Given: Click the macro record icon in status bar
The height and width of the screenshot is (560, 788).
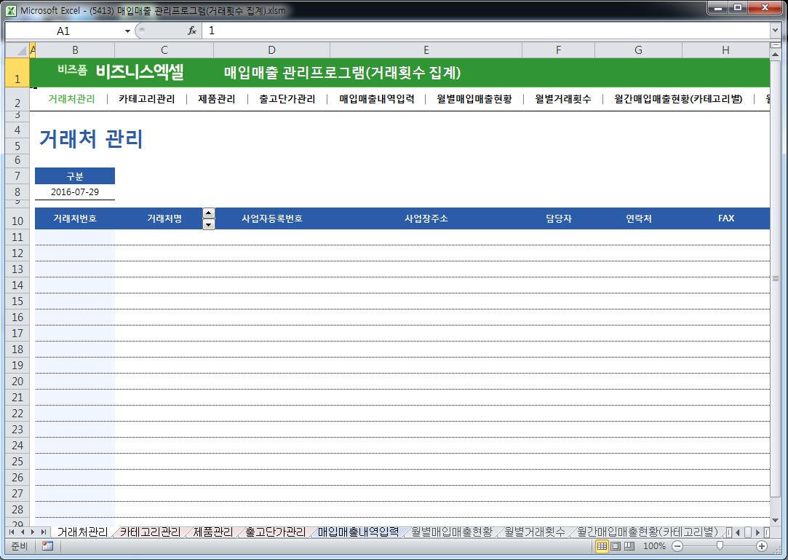Looking at the screenshot, I should [48, 546].
